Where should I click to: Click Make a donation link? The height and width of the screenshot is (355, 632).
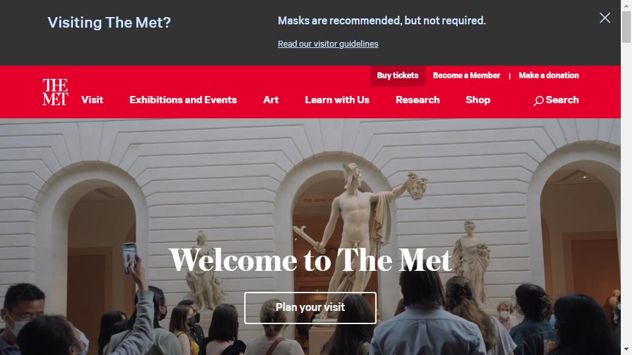(x=548, y=75)
